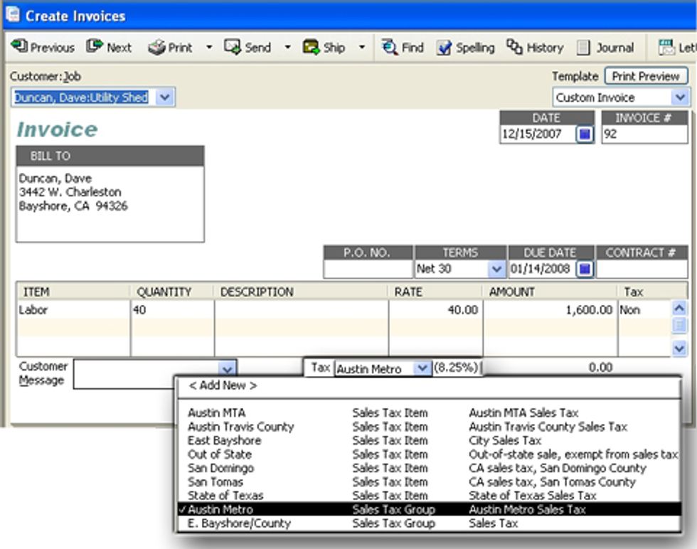Click the Find icon
697x549 pixels.
point(402,47)
